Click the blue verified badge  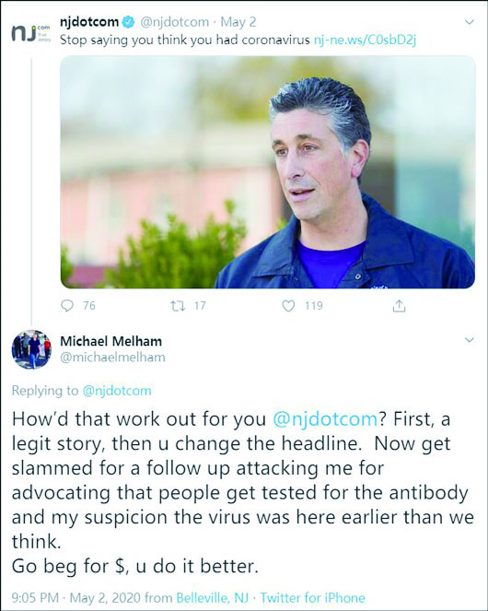point(129,22)
